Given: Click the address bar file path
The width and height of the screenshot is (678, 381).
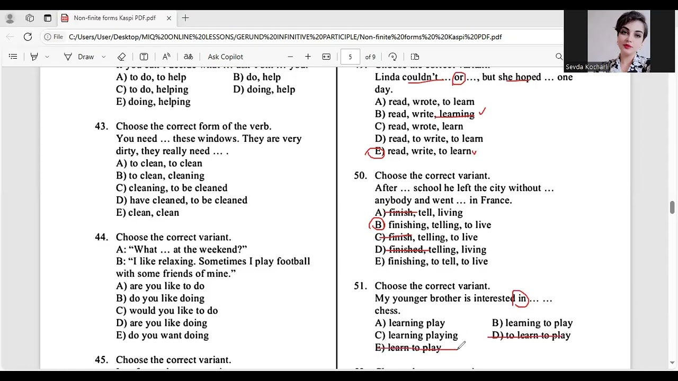Looking at the screenshot, I should [286, 37].
